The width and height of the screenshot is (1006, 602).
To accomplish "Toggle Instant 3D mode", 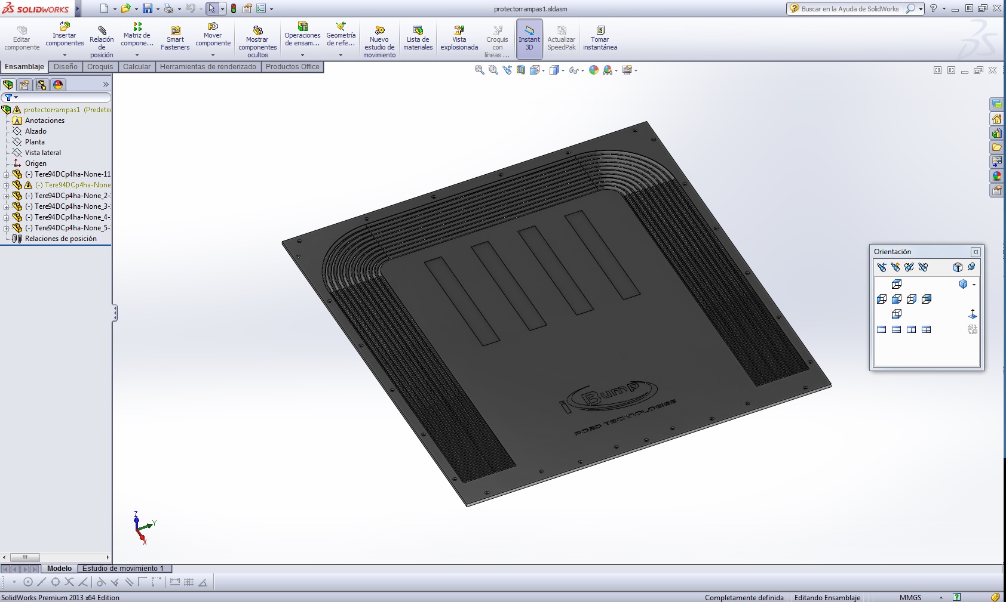I will (x=529, y=38).
